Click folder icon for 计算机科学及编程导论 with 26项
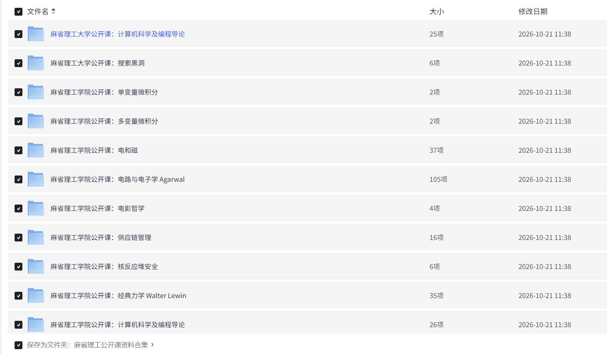This screenshot has width=607, height=354. coord(36,325)
